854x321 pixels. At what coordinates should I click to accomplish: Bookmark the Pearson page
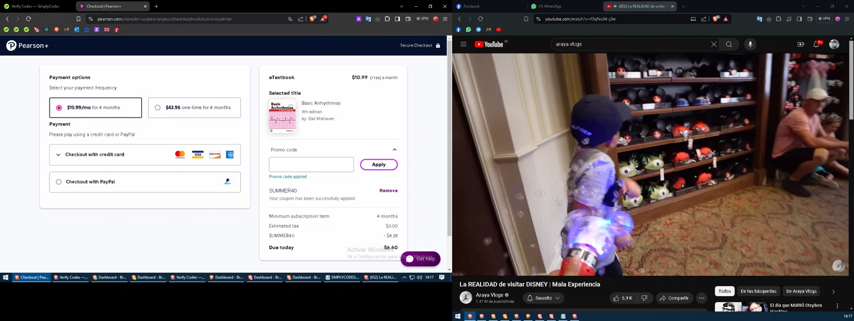(x=79, y=19)
